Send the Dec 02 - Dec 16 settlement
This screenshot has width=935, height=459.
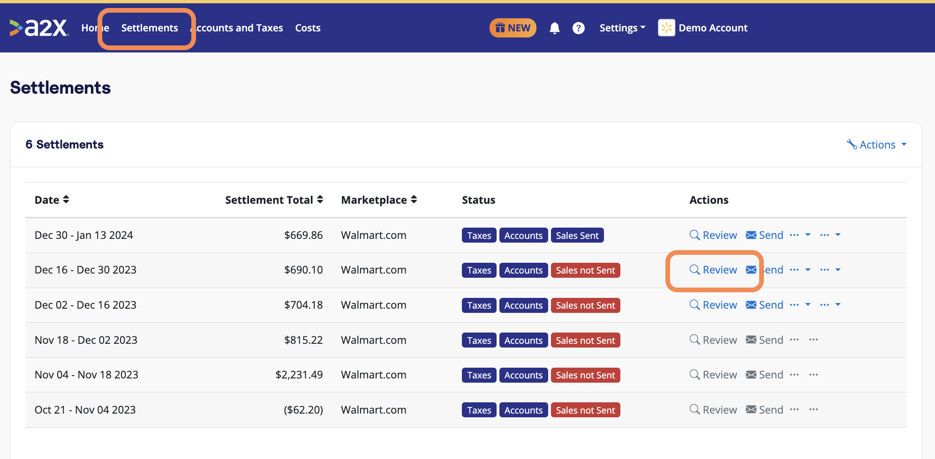(x=764, y=305)
